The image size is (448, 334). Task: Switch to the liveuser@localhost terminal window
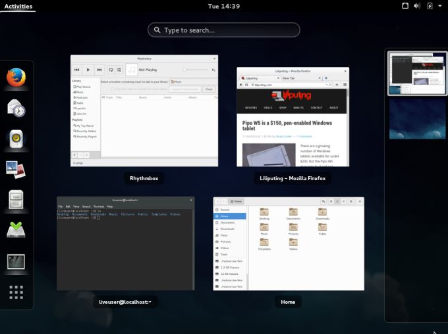click(125, 243)
